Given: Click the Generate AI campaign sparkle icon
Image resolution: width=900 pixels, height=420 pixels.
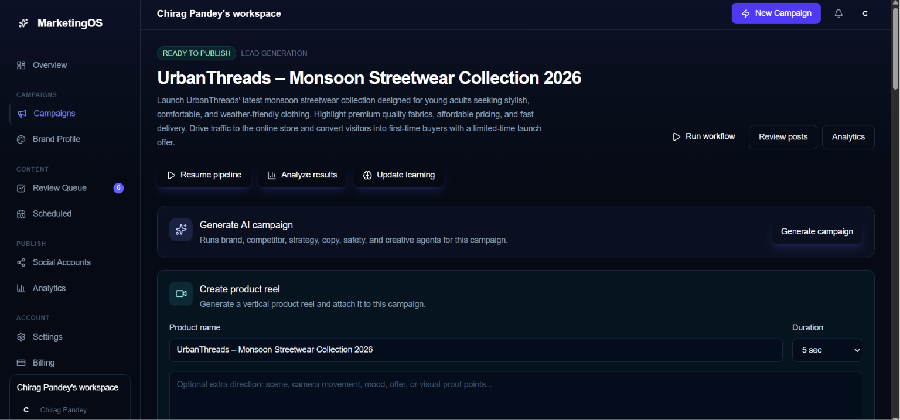Looking at the screenshot, I should 181,230.
